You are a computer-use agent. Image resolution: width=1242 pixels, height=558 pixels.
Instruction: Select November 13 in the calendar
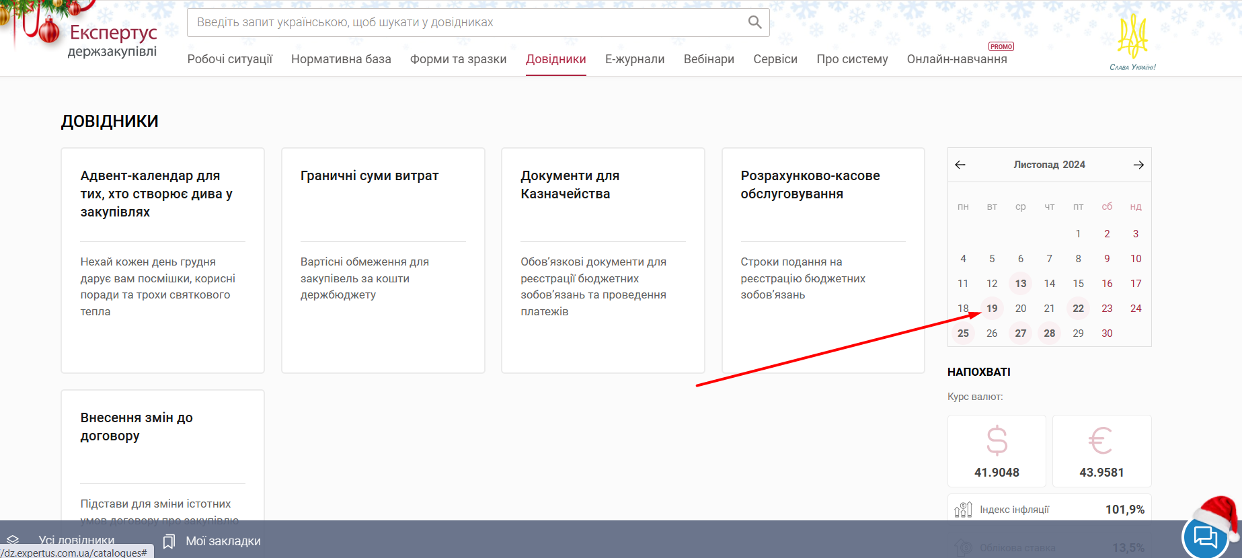tap(1020, 284)
